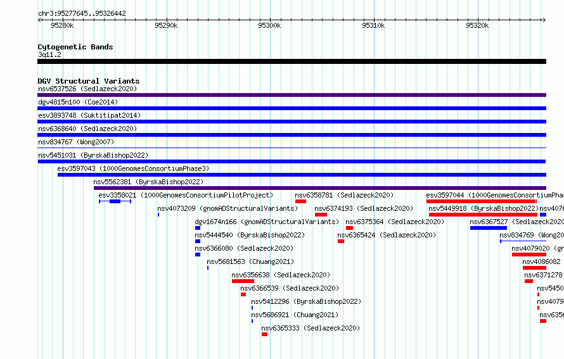The image size is (564, 359).
Task: Open nsv5451031 (ByrskaBishop2022) variant label
Action: (93, 155)
